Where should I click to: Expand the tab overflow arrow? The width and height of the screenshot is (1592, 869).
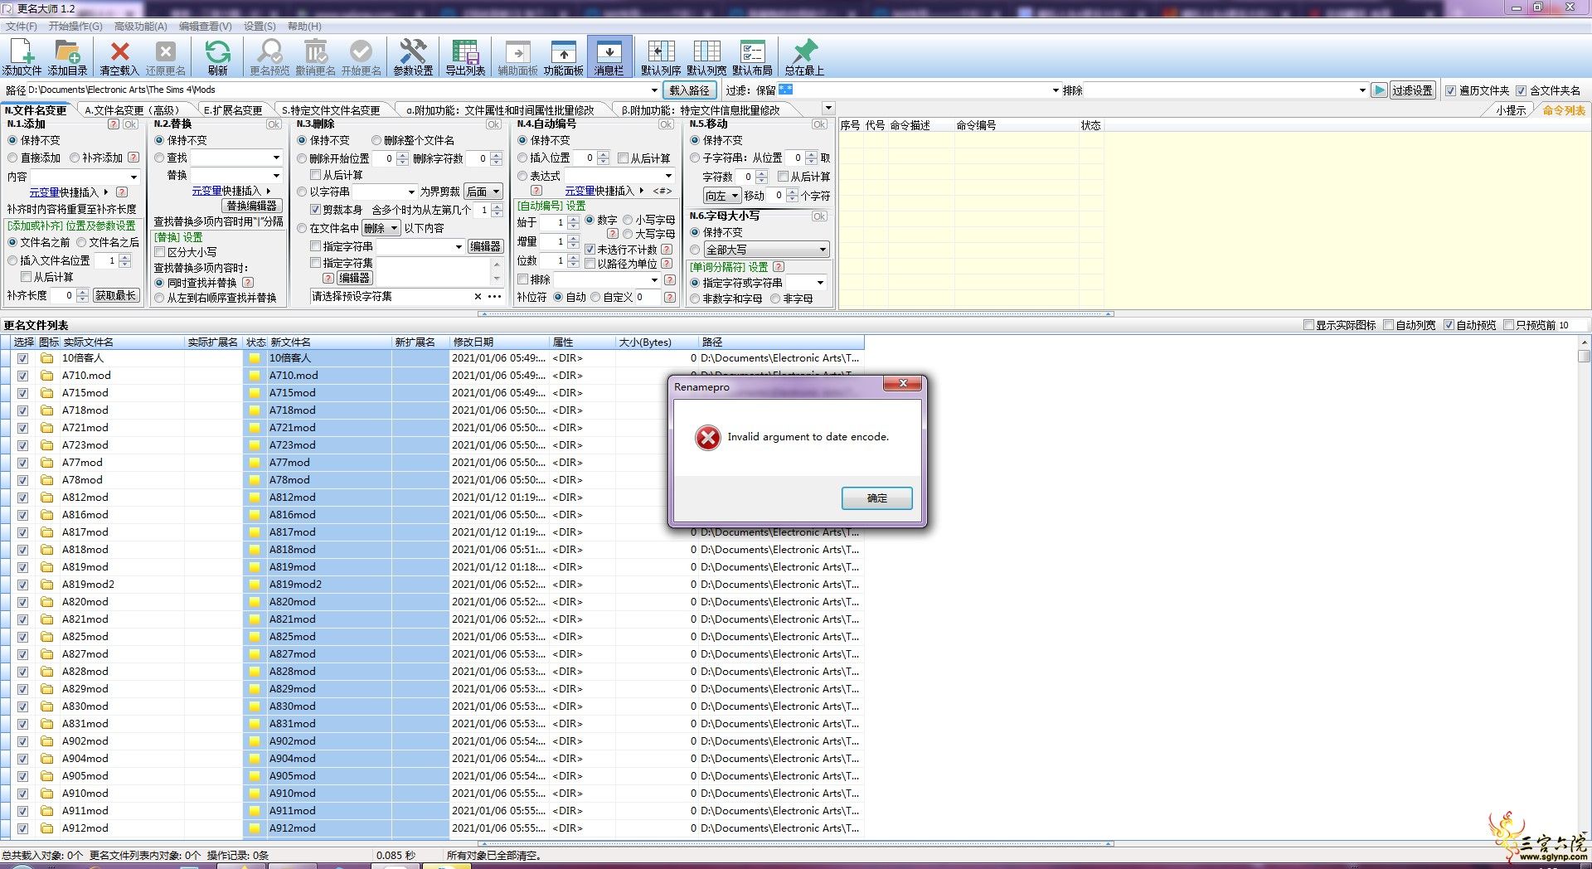click(828, 109)
